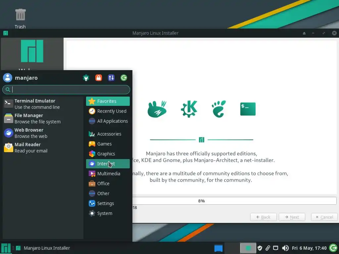Open the Graphics category
The width and height of the screenshot is (339, 254).
(x=108, y=154)
